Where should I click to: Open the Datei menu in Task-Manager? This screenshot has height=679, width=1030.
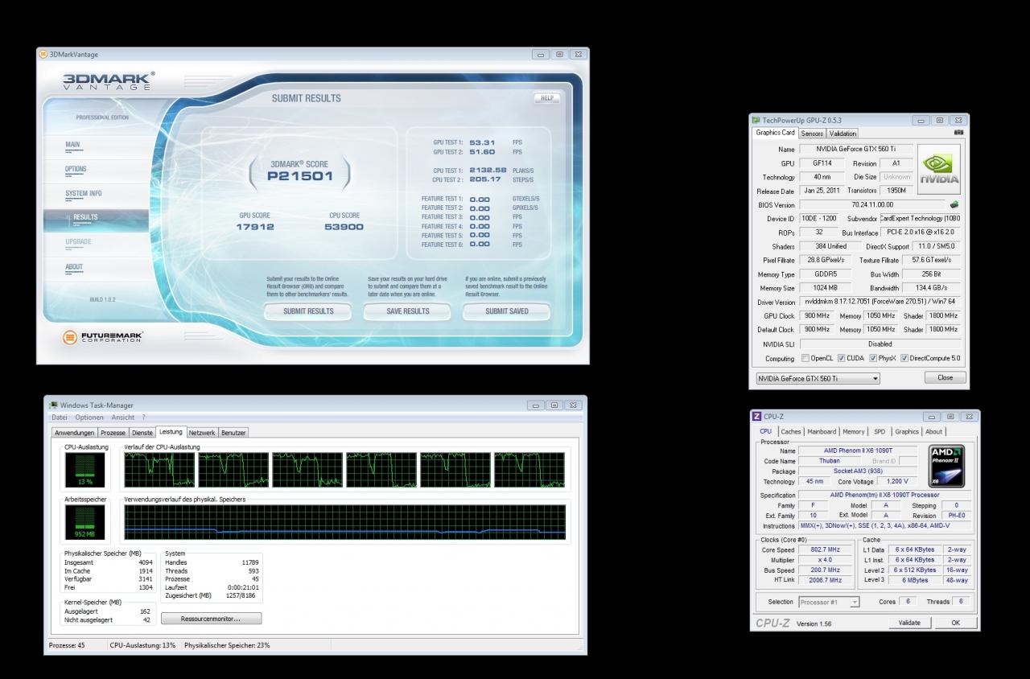60,418
